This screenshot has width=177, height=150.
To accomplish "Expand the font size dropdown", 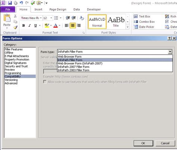I will [x=51, y=18].
